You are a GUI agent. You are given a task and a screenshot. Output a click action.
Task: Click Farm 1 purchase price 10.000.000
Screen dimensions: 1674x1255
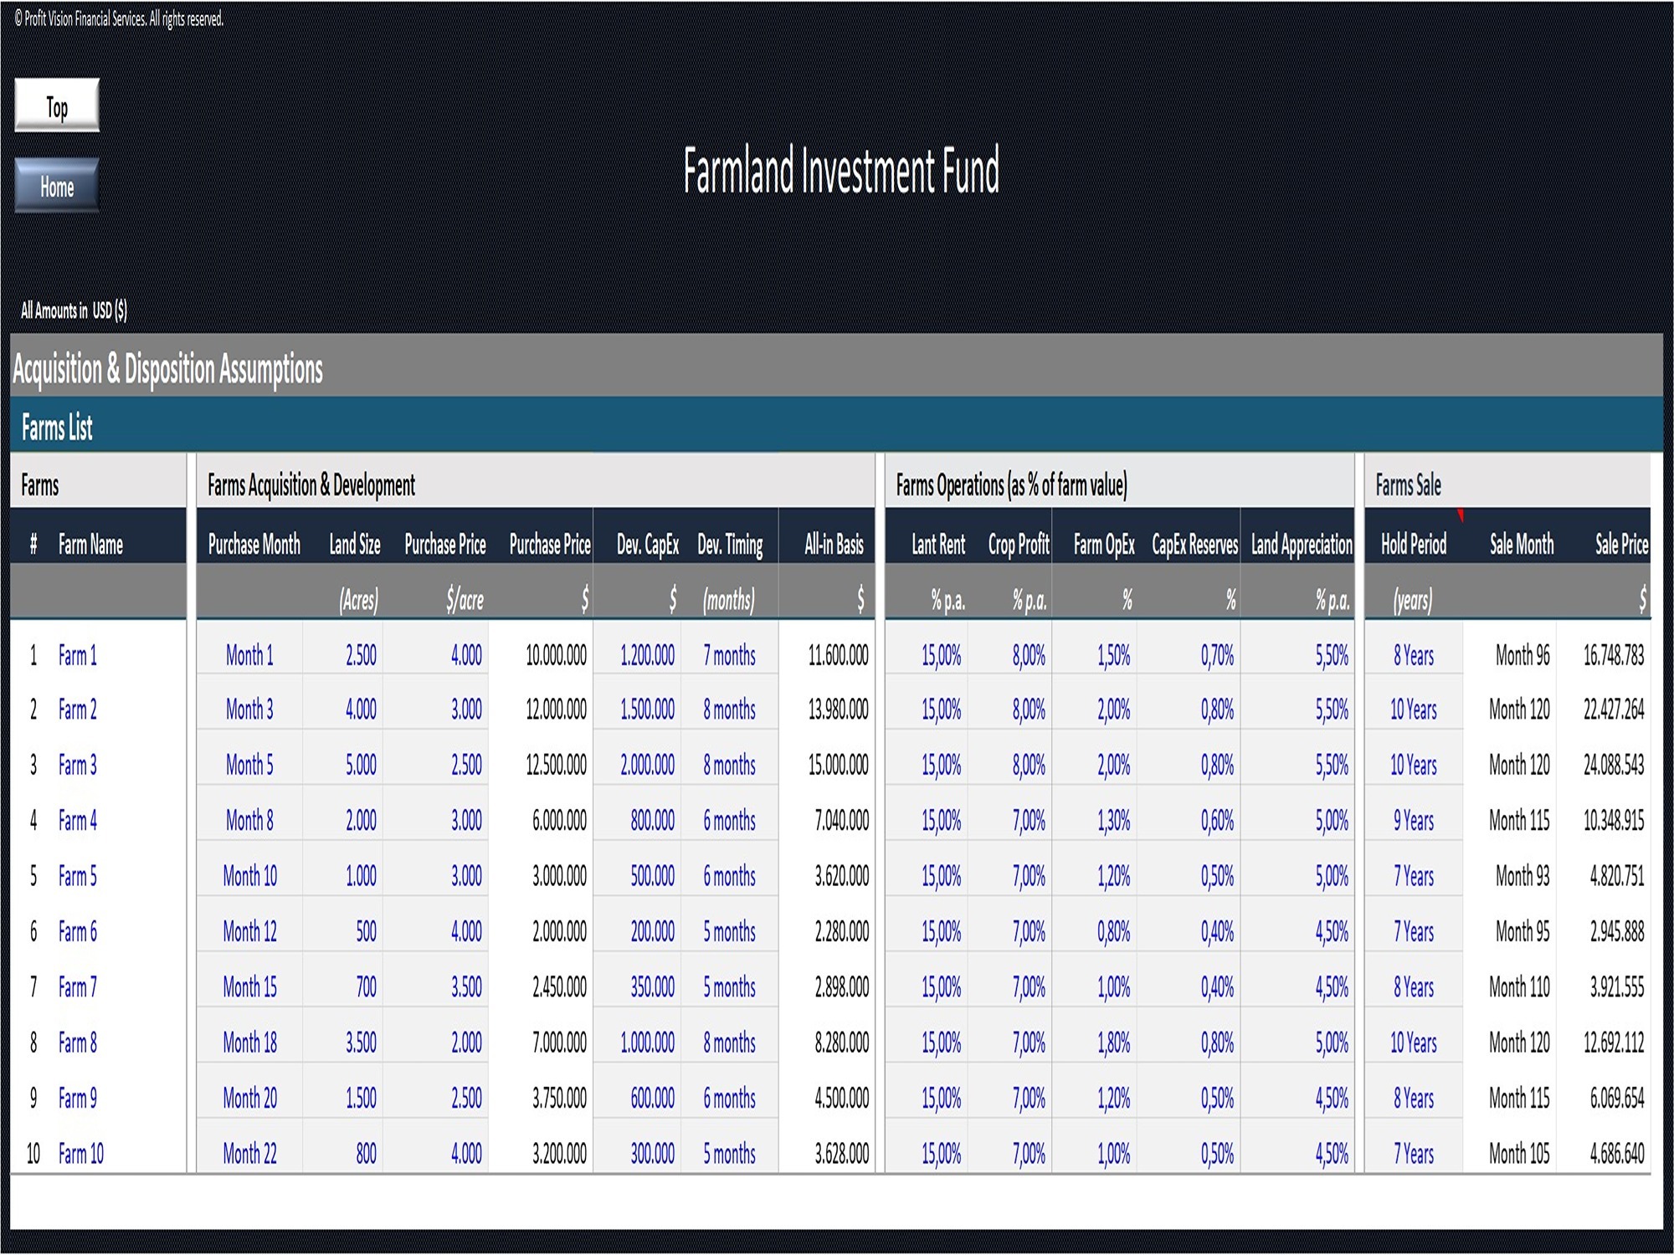coord(556,655)
